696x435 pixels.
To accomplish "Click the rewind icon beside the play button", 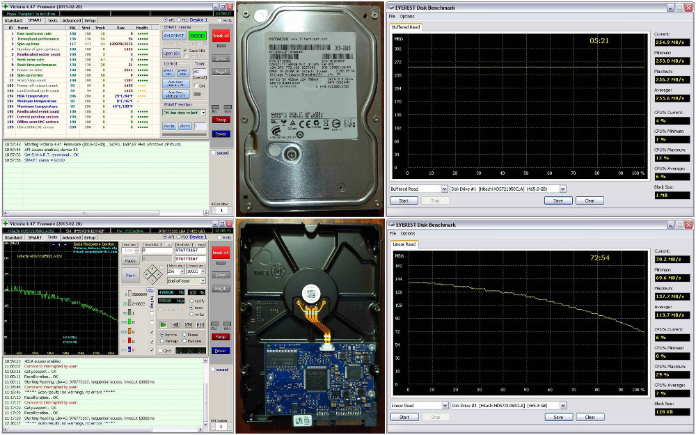I will [x=174, y=324].
